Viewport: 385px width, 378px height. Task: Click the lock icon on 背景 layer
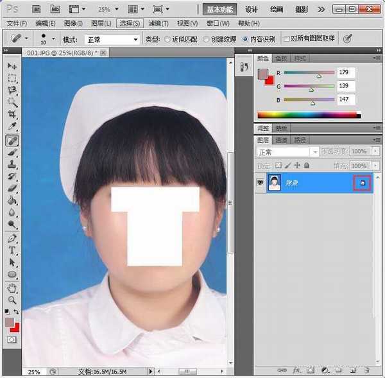362,183
